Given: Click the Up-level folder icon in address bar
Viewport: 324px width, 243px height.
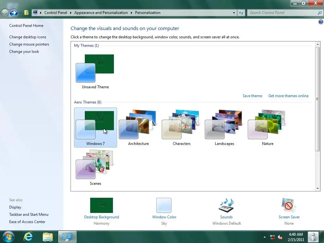Looking at the screenshot, I should pyautogui.click(x=27, y=13).
